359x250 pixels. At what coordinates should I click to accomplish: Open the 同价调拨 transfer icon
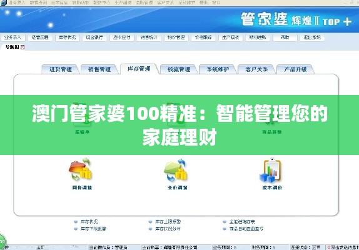click(81, 169)
